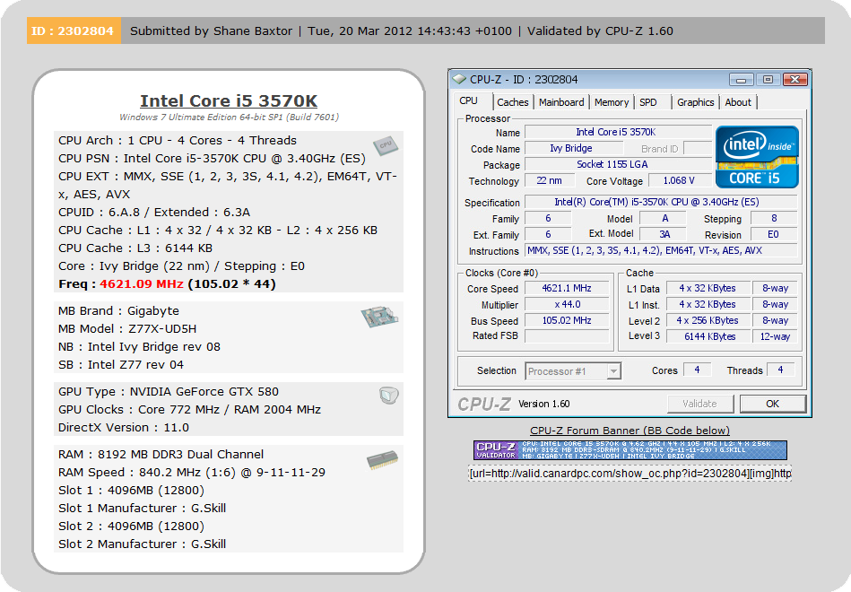Click the greyed Validate button
This screenshot has width=851, height=592.
point(700,404)
